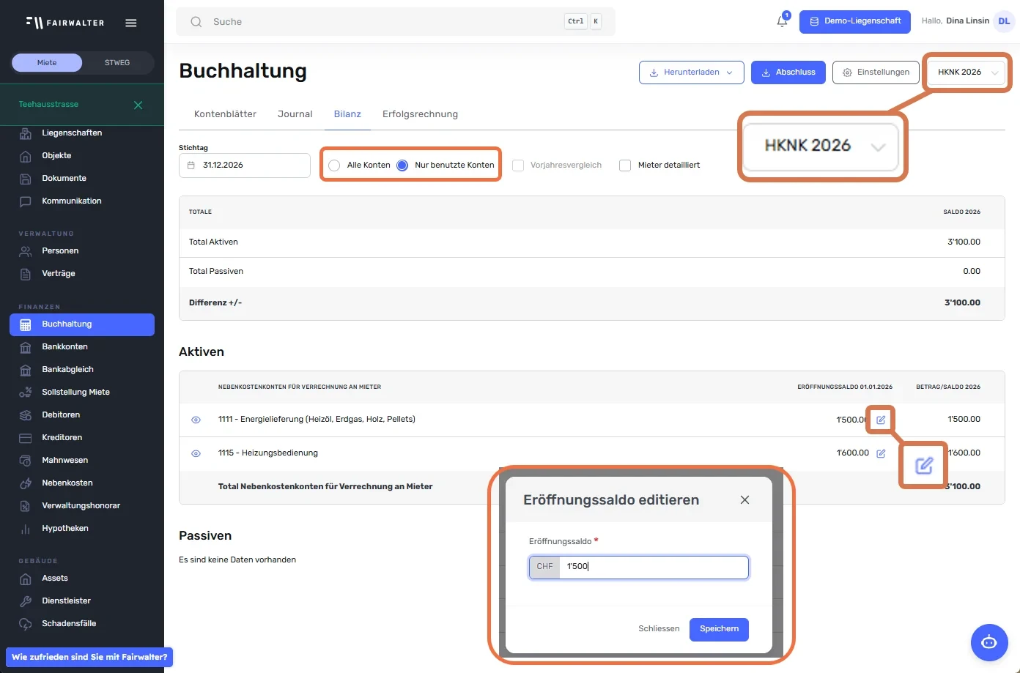Open Einstellungen settings button
The height and width of the screenshot is (673, 1020).
pos(876,72)
